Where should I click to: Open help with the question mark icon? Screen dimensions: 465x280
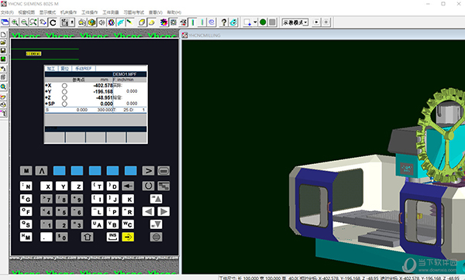[224, 22]
